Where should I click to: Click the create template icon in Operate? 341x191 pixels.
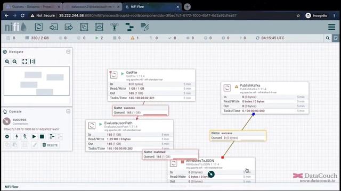click(52, 136)
